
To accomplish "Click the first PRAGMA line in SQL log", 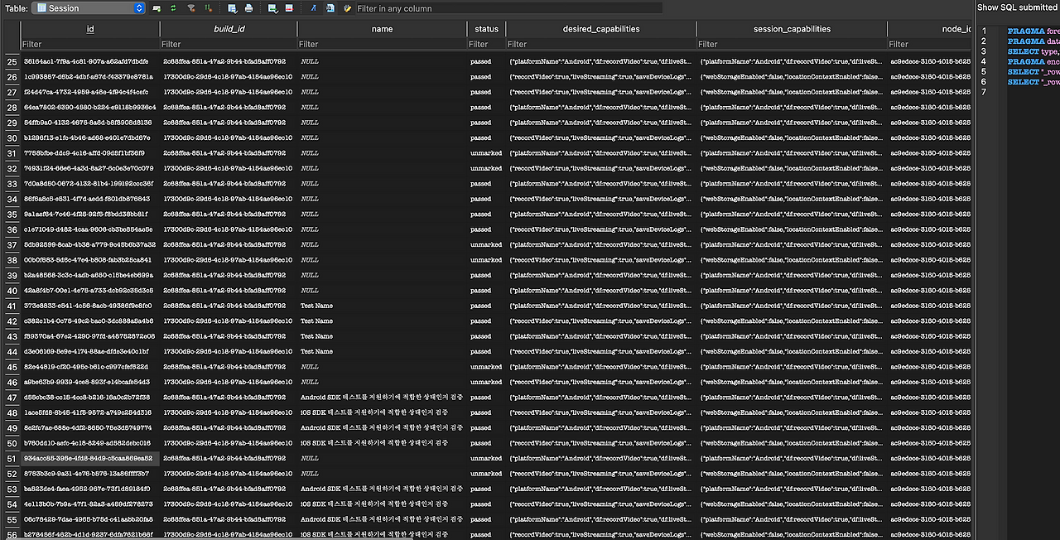I will click(1033, 31).
